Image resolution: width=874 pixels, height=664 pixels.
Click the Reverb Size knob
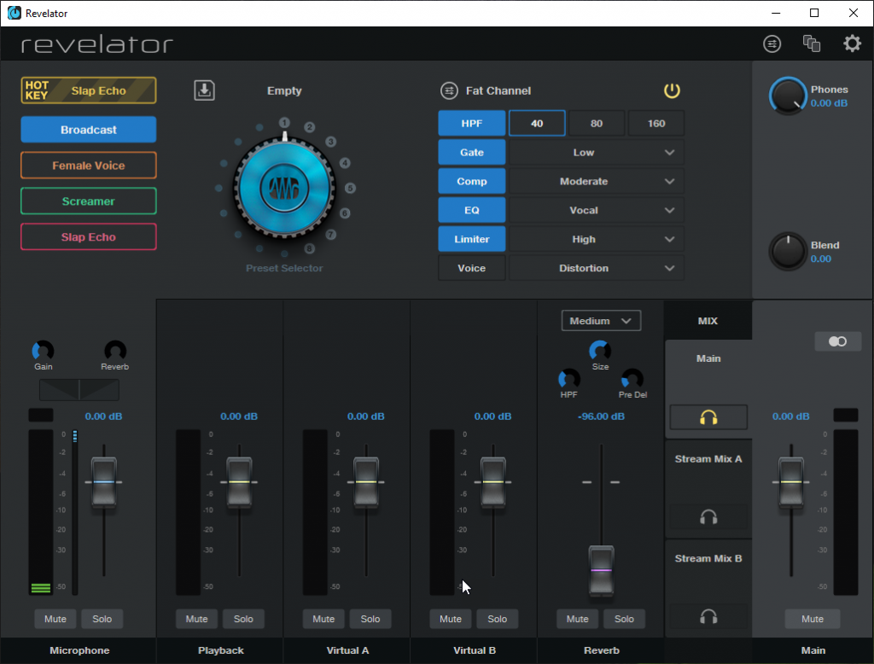[x=600, y=351]
